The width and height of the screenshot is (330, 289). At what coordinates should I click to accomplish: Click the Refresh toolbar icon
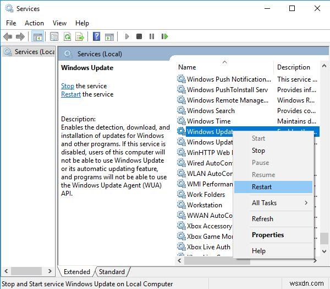coord(67,37)
